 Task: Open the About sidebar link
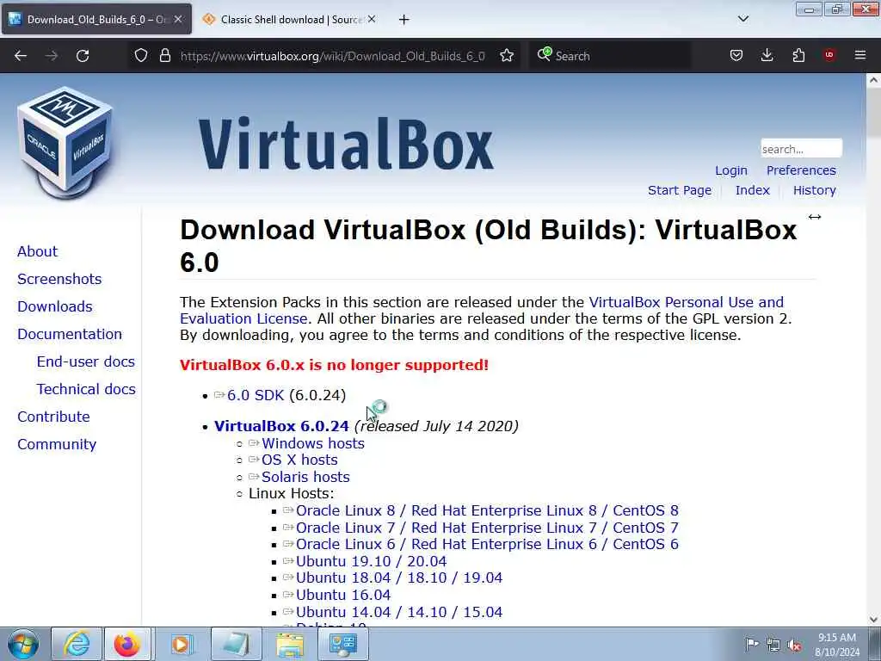point(37,251)
